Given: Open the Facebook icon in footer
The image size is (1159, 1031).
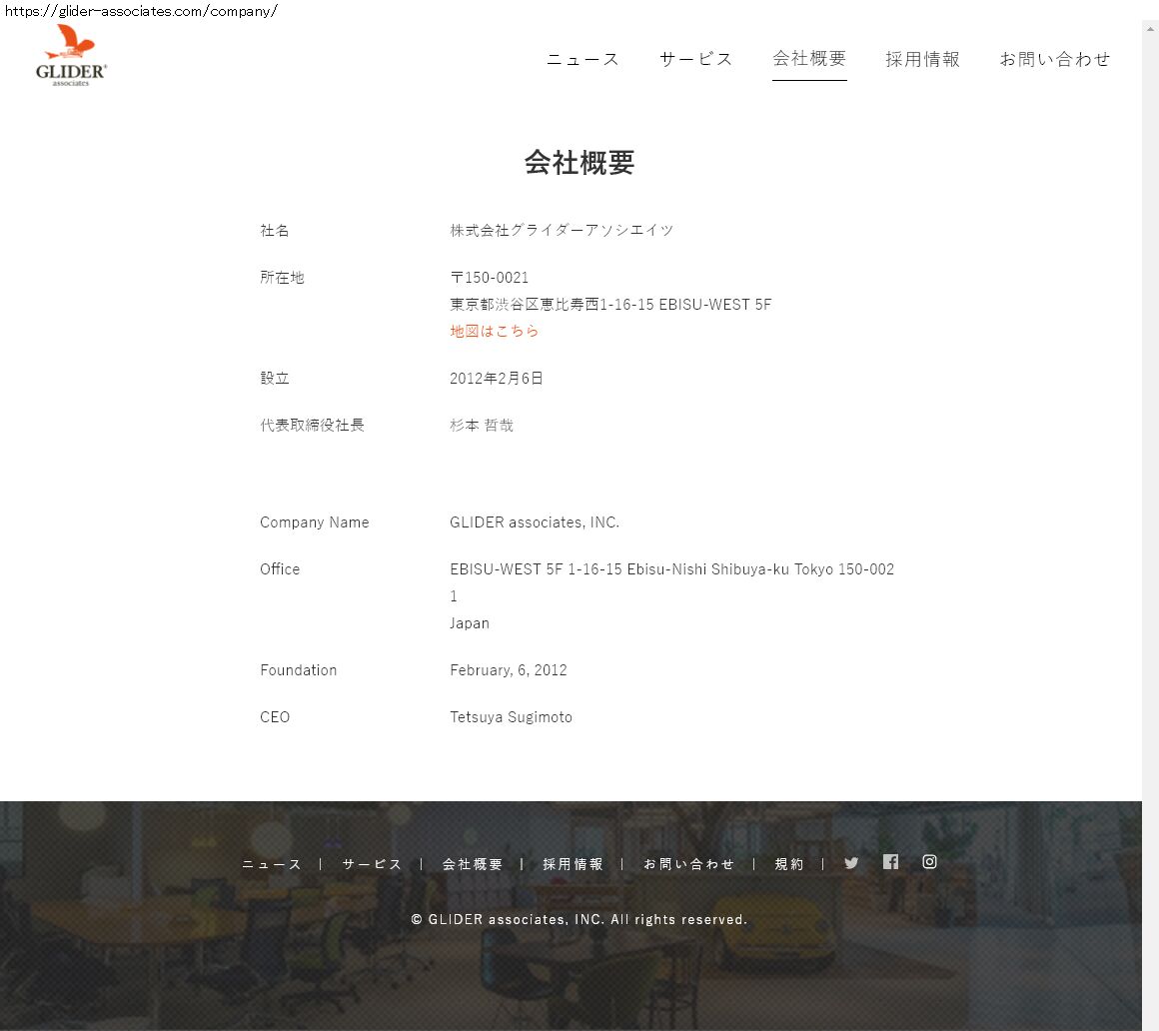Looking at the screenshot, I should (890, 862).
